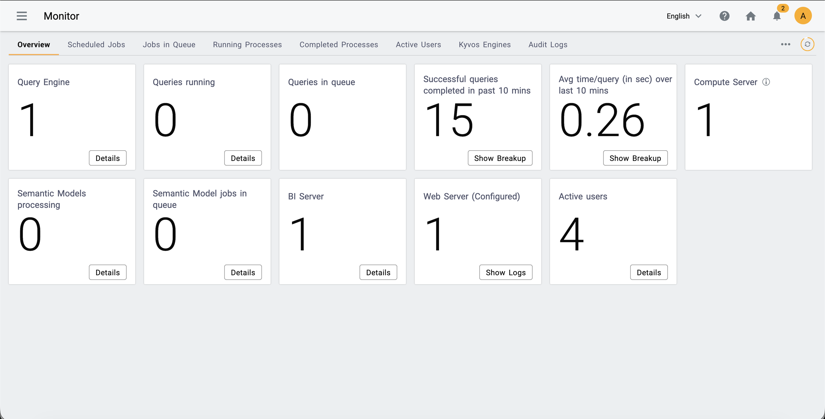
Task: View Details for Semantic Models processing
Action: [x=107, y=272]
